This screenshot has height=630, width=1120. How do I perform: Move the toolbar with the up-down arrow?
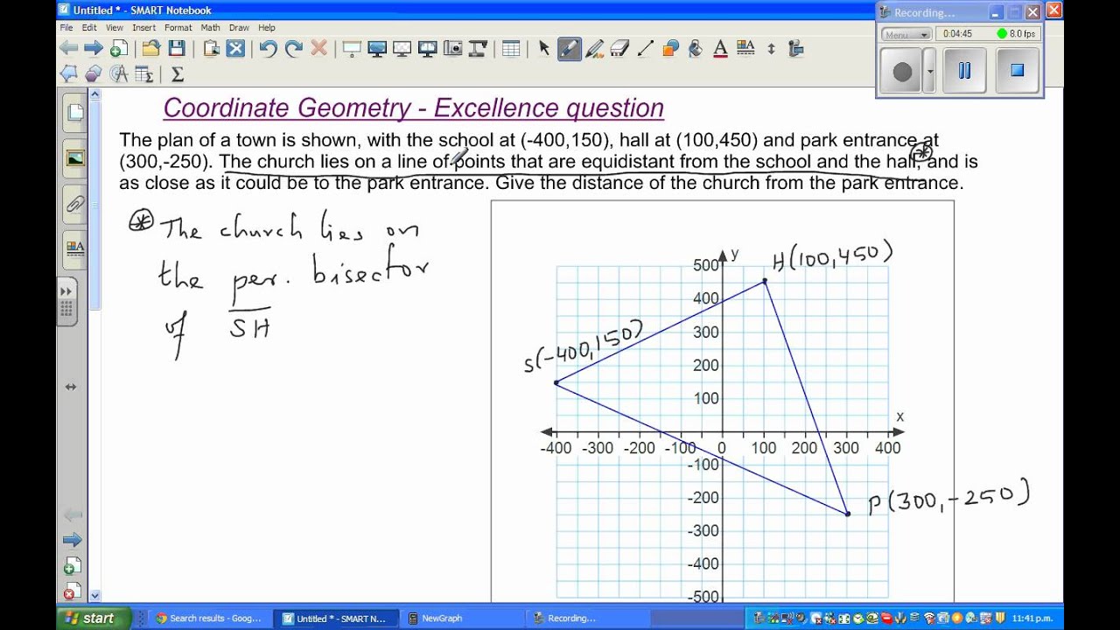point(771,48)
